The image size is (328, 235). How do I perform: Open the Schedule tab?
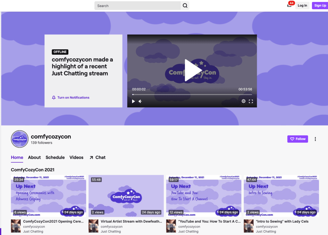pos(55,158)
